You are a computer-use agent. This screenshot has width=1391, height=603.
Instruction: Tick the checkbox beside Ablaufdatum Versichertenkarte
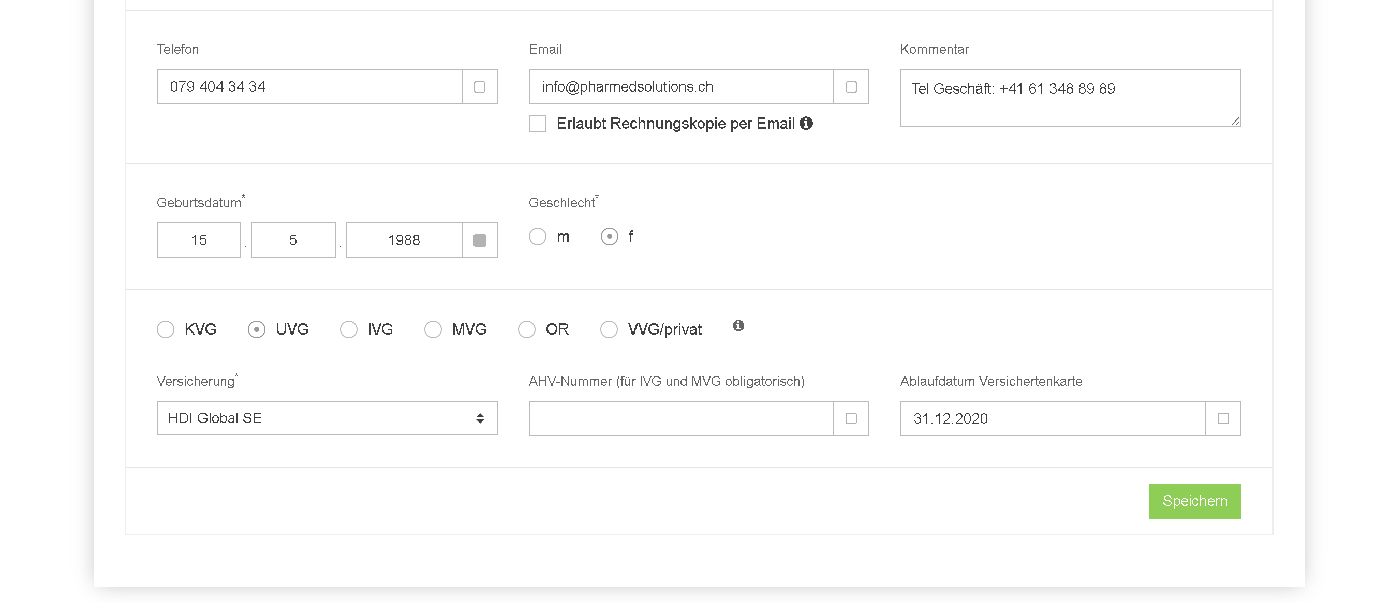[1223, 418]
